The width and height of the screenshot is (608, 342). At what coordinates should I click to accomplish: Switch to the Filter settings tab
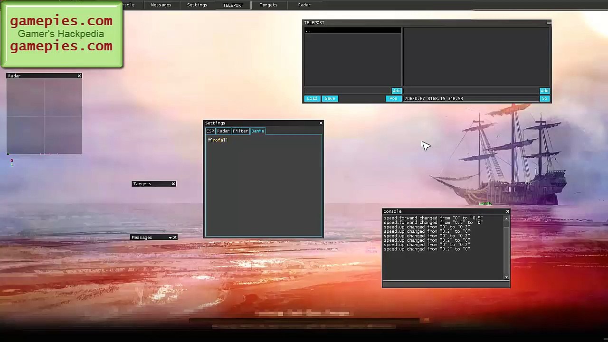240,131
